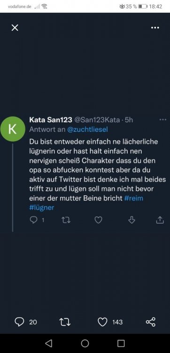Tap the Android back triangle button
Image resolution: width=170 pixels, height=353 pixels.
click(48, 343)
